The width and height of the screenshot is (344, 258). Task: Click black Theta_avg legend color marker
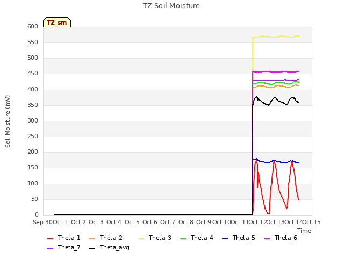(92, 248)
